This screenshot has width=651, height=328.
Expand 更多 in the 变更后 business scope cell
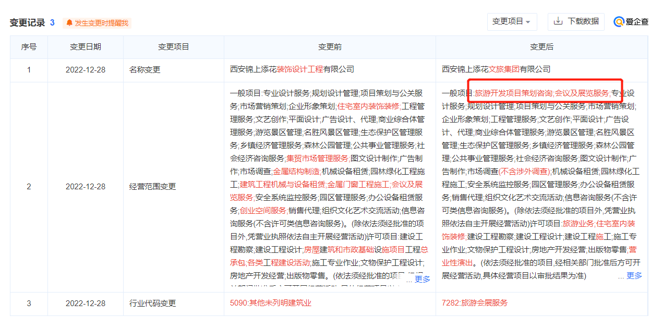[x=634, y=276]
